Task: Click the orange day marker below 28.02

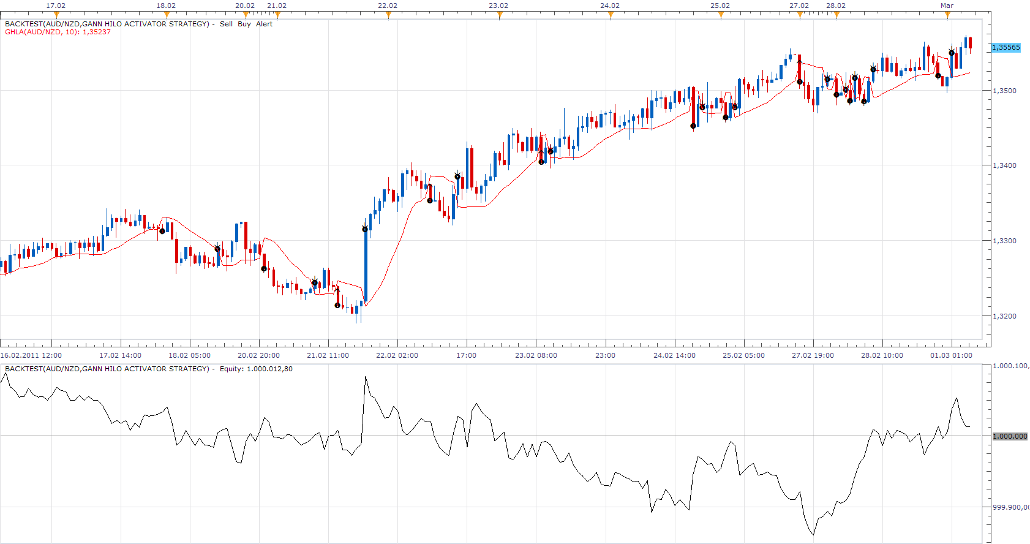Action: [836, 15]
